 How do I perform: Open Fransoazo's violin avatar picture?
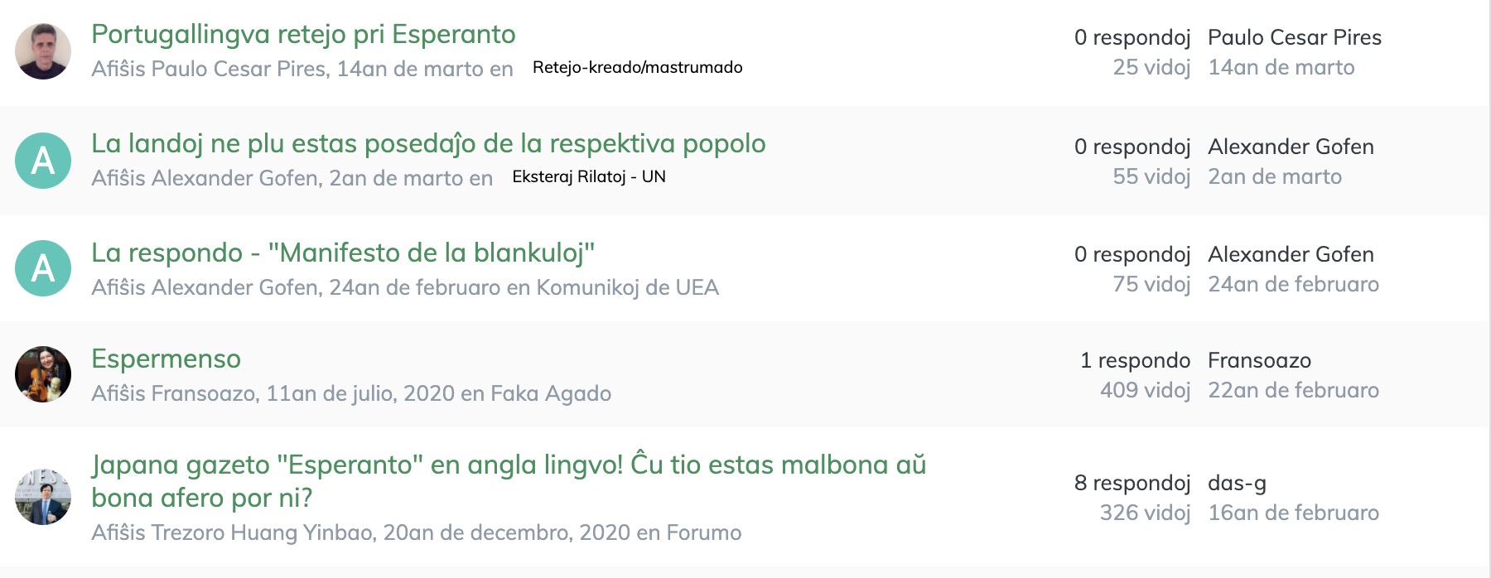coord(43,374)
